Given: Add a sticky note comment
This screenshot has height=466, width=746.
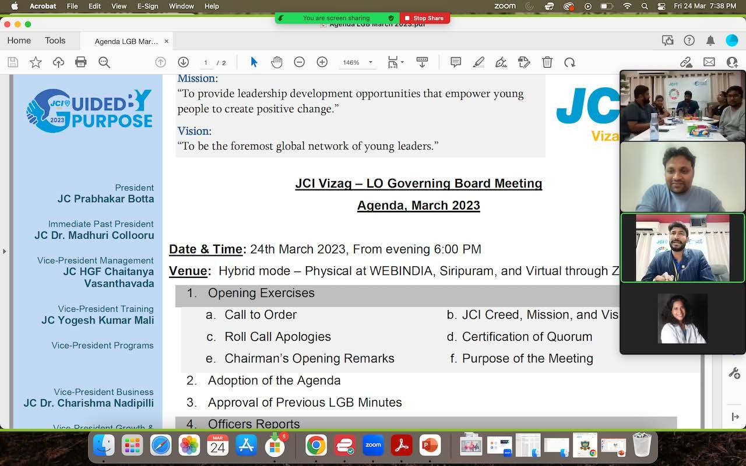Looking at the screenshot, I should coord(456,62).
